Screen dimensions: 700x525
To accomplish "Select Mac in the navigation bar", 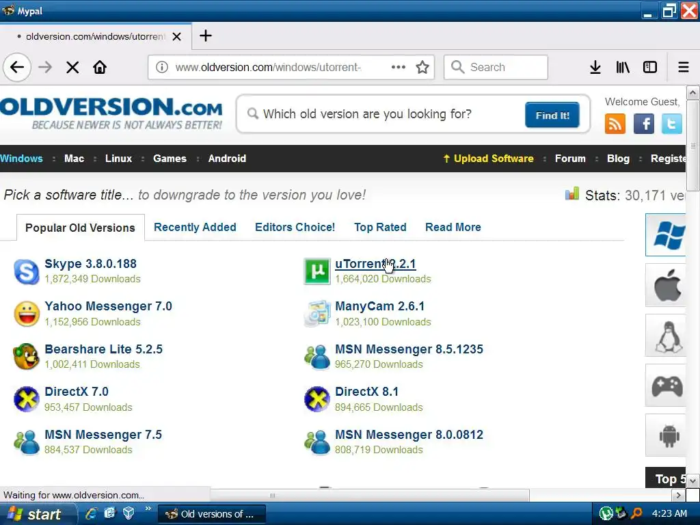I will (x=74, y=159).
